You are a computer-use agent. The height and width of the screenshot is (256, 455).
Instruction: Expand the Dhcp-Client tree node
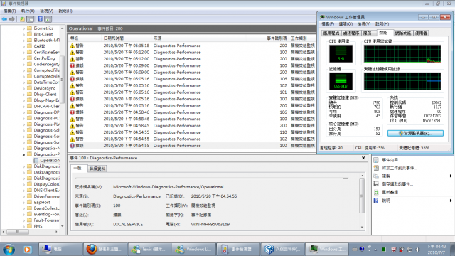tap(23, 95)
